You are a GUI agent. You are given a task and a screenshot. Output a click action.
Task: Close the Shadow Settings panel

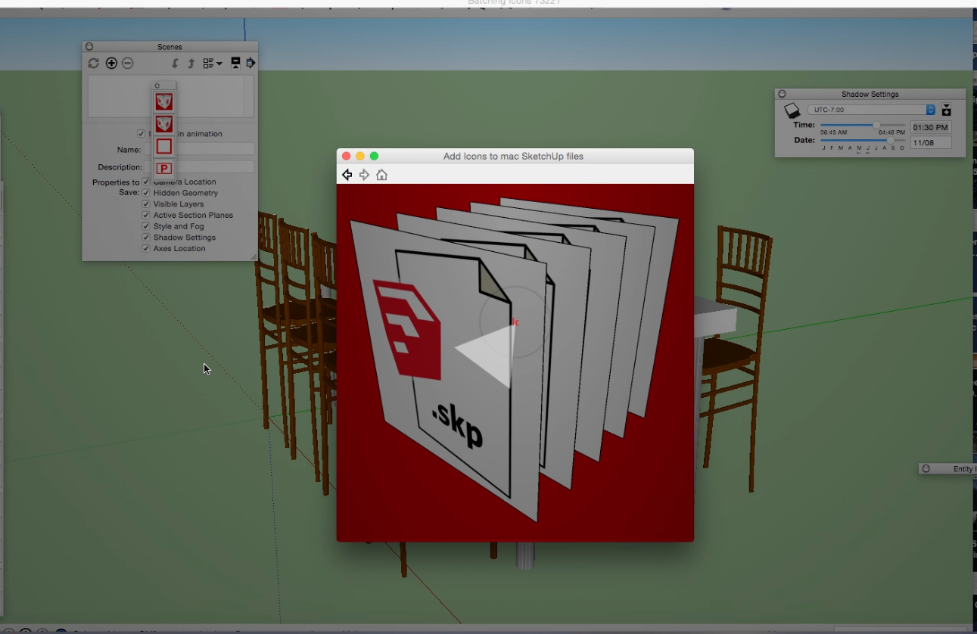pos(783,95)
